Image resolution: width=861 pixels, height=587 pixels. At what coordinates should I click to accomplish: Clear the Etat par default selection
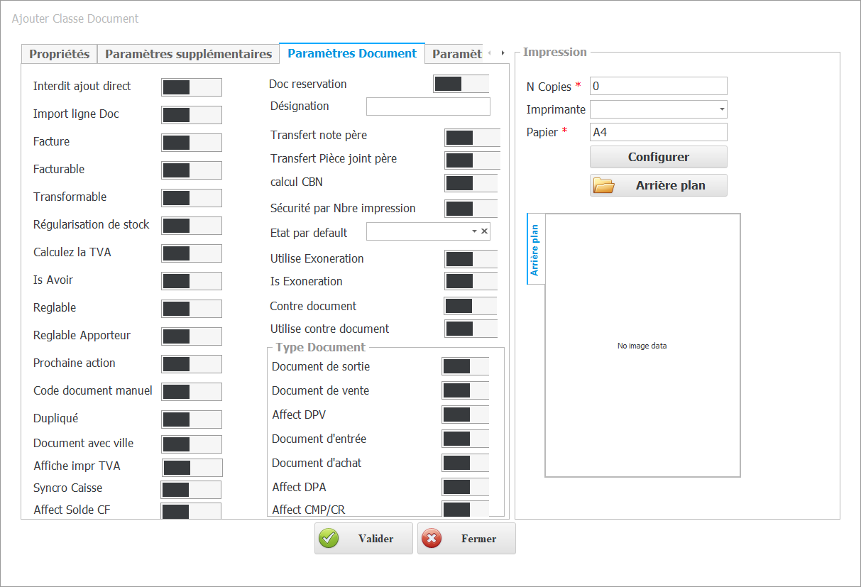(x=484, y=231)
